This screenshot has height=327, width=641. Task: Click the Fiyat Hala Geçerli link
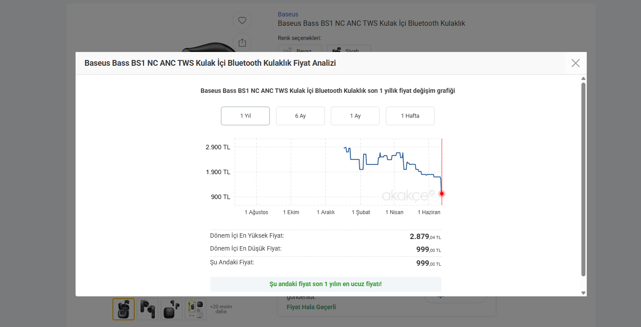click(311, 307)
